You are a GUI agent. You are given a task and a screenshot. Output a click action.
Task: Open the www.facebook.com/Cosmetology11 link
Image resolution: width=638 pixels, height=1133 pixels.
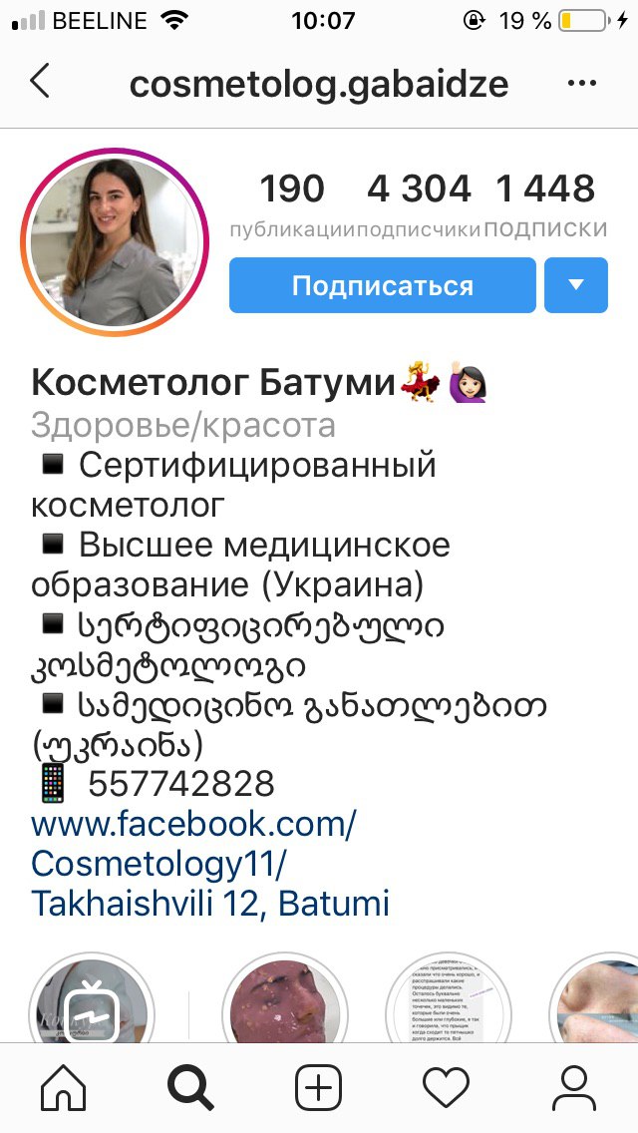coord(193,843)
